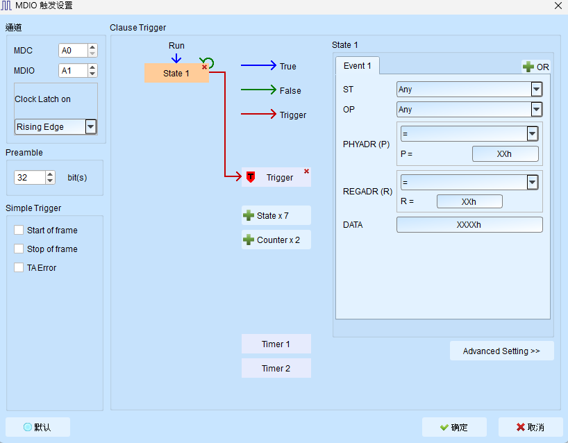568x443 pixels.
Task: Open the REGADR operator dropdown
Action: click(532, 182)
